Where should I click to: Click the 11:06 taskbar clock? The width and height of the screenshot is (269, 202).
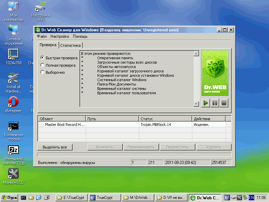tap(261, 198)
